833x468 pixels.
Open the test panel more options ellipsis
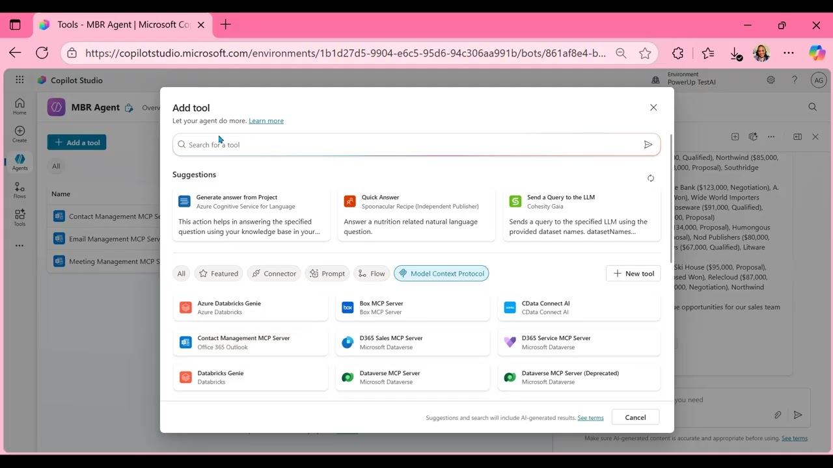[x=771, y=136]
